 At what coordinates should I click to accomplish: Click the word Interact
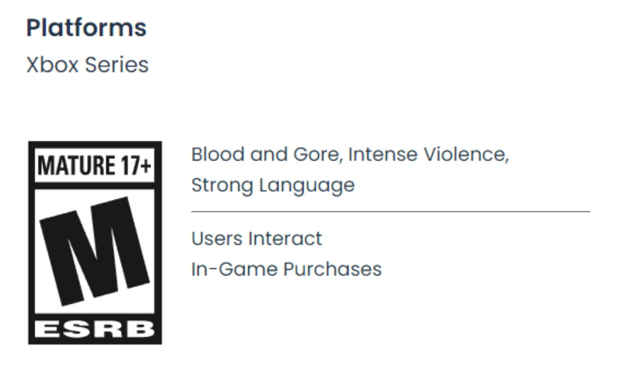(x=285, y=239)
